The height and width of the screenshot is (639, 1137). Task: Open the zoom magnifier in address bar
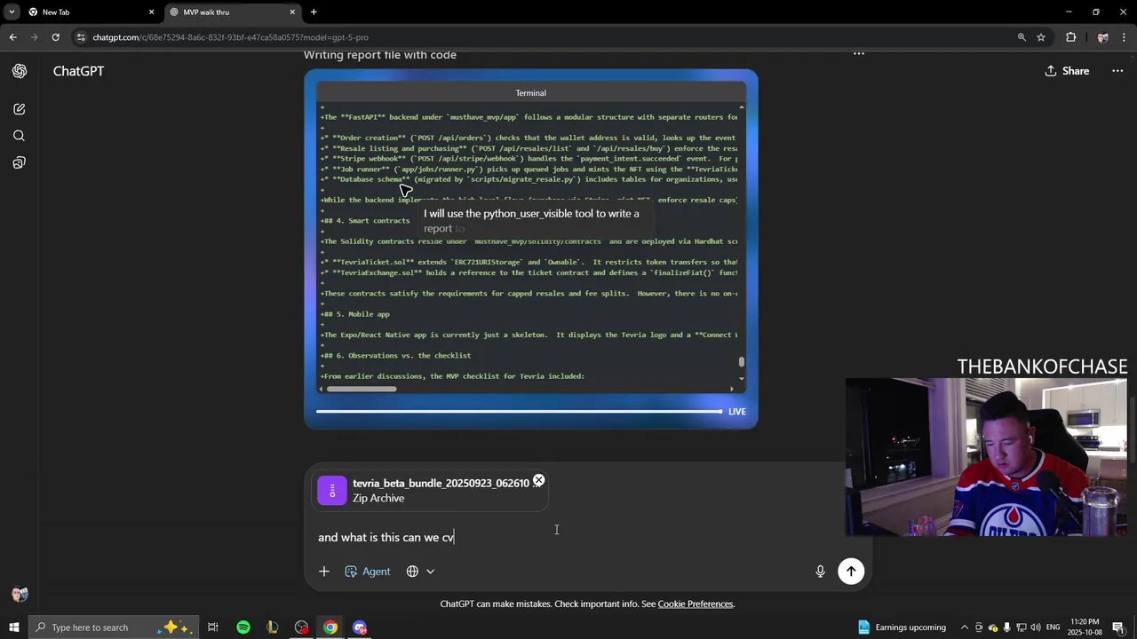[1022, 37]
